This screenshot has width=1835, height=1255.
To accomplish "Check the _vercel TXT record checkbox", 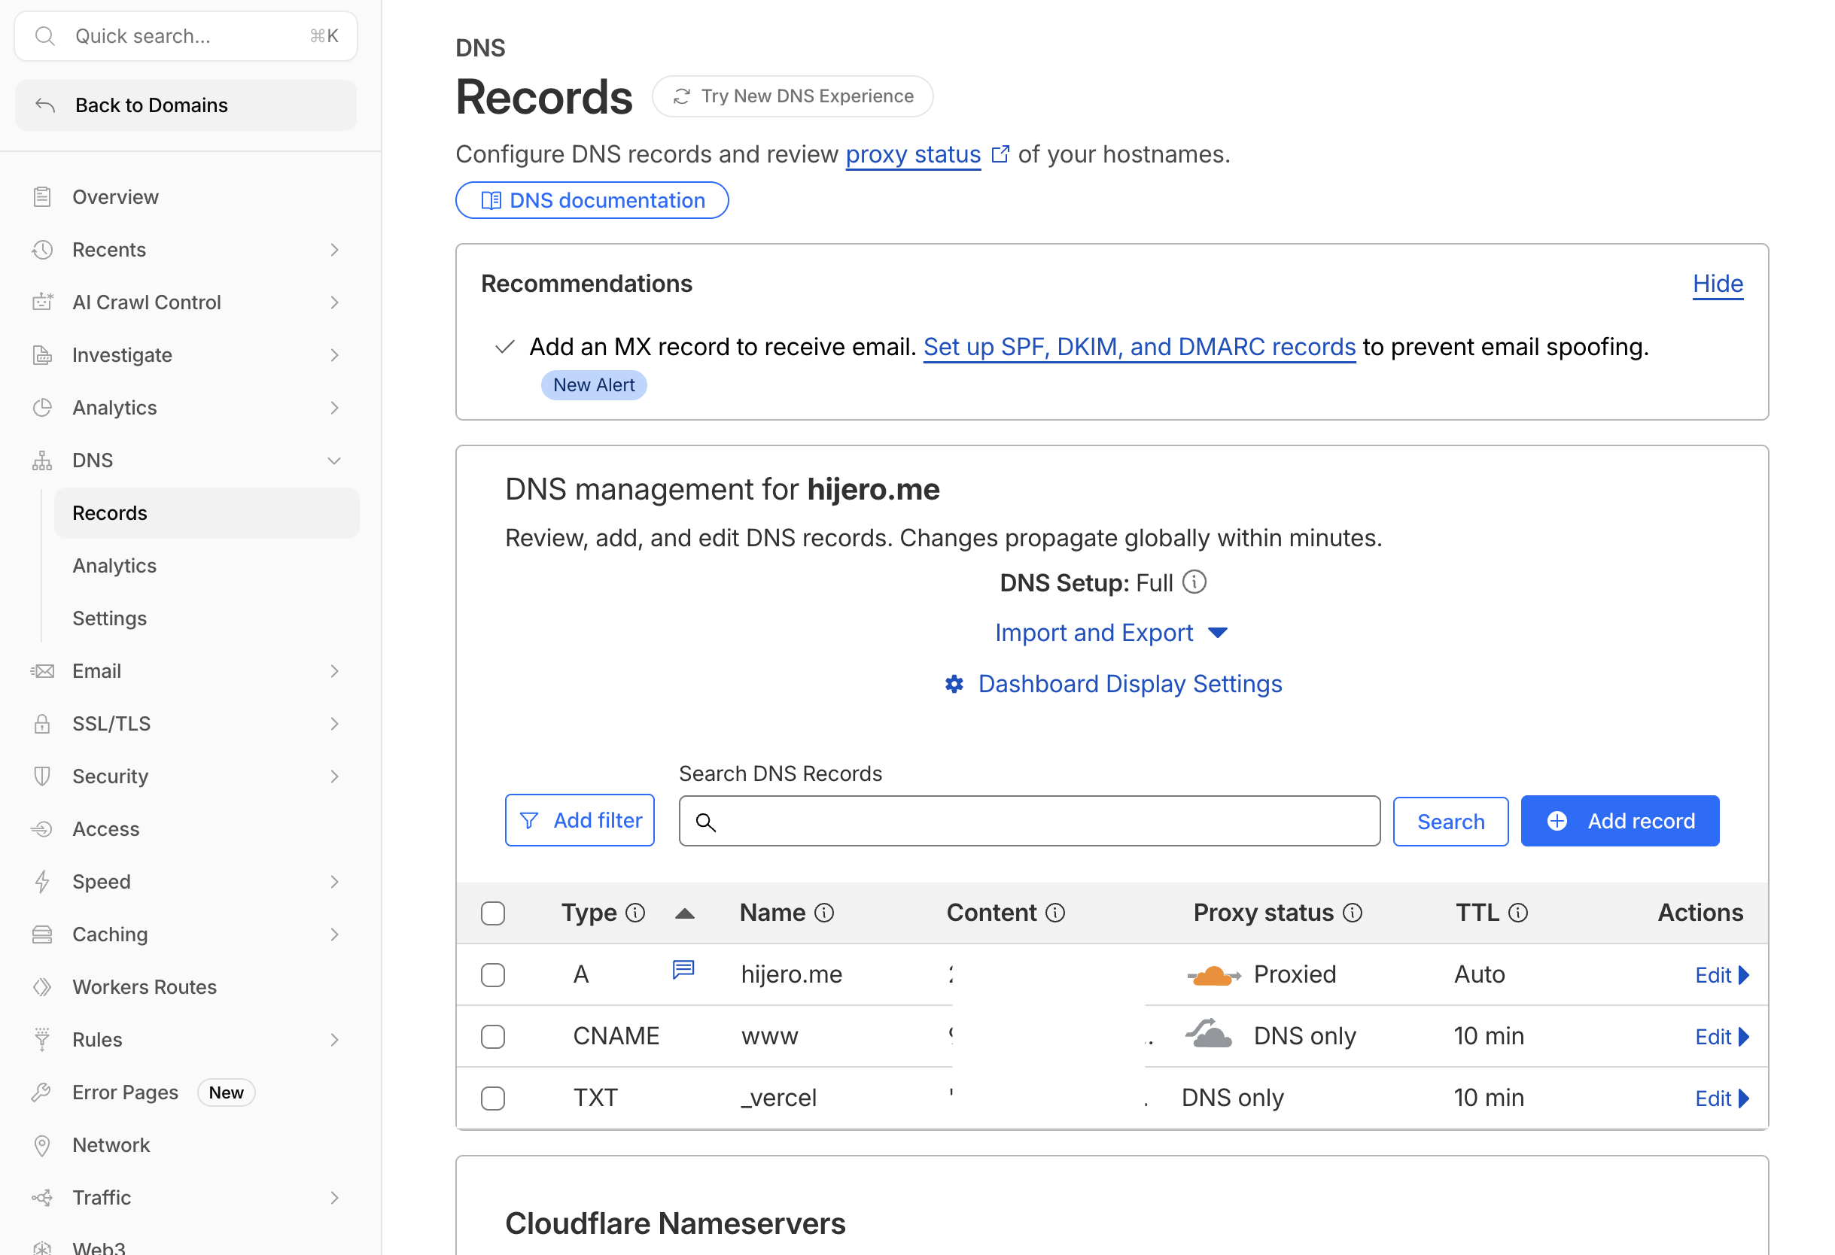I will [494, 1098].
